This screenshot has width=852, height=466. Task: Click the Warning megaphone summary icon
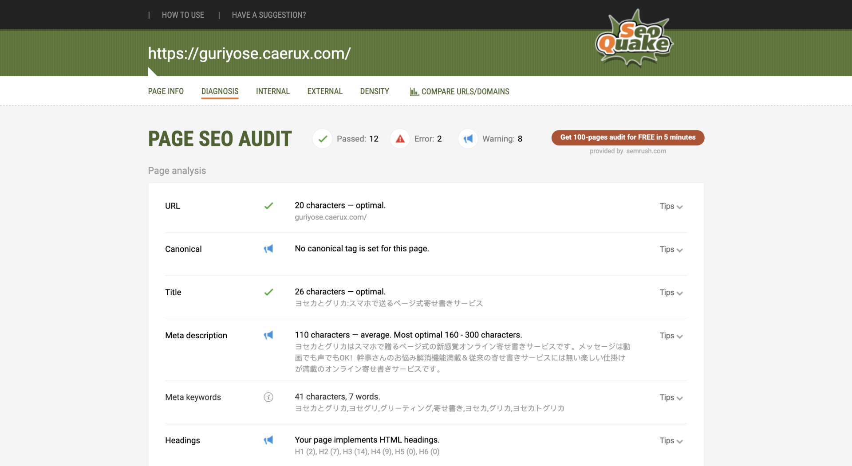click(x=468, y=139)
